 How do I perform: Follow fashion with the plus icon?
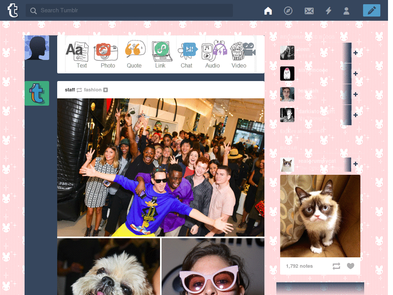106,90
